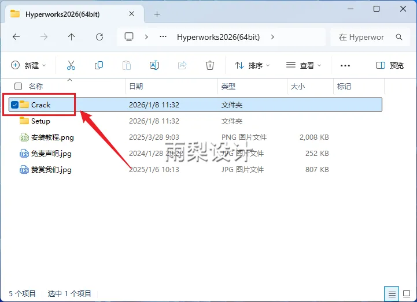Open the 排序 sort dropdown
This screenshot has height=302, width=417.
[x=252, y=65]
